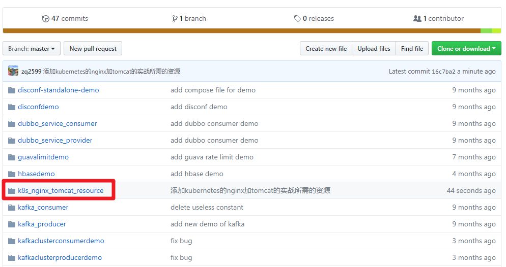The width and height of the screenshot is (506, 267).
Task: Open 'fix bug' commit on kafkaclusterconsumerdemo row
Action: [x=181, y=241]
